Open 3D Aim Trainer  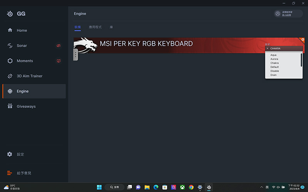coord(34,76)
